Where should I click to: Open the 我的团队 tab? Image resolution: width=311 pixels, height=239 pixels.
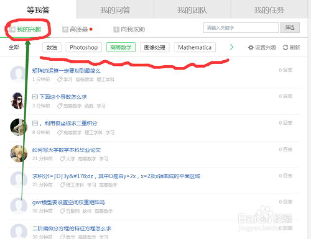pos(192,10)
